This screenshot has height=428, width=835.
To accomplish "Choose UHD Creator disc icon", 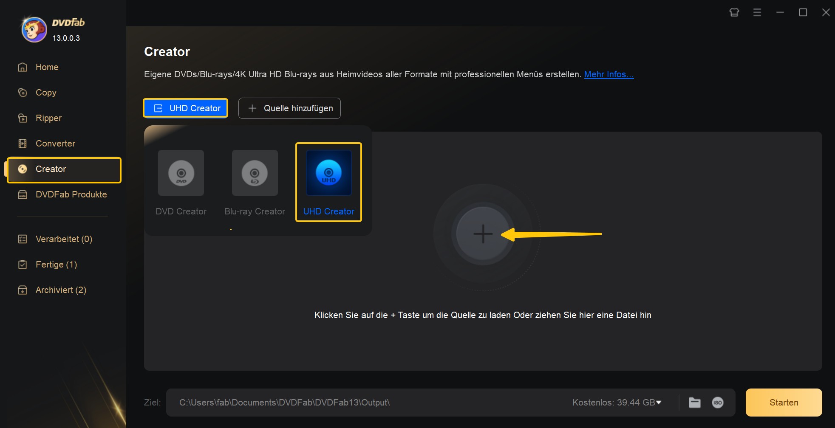I will click(x=329, y=173).
